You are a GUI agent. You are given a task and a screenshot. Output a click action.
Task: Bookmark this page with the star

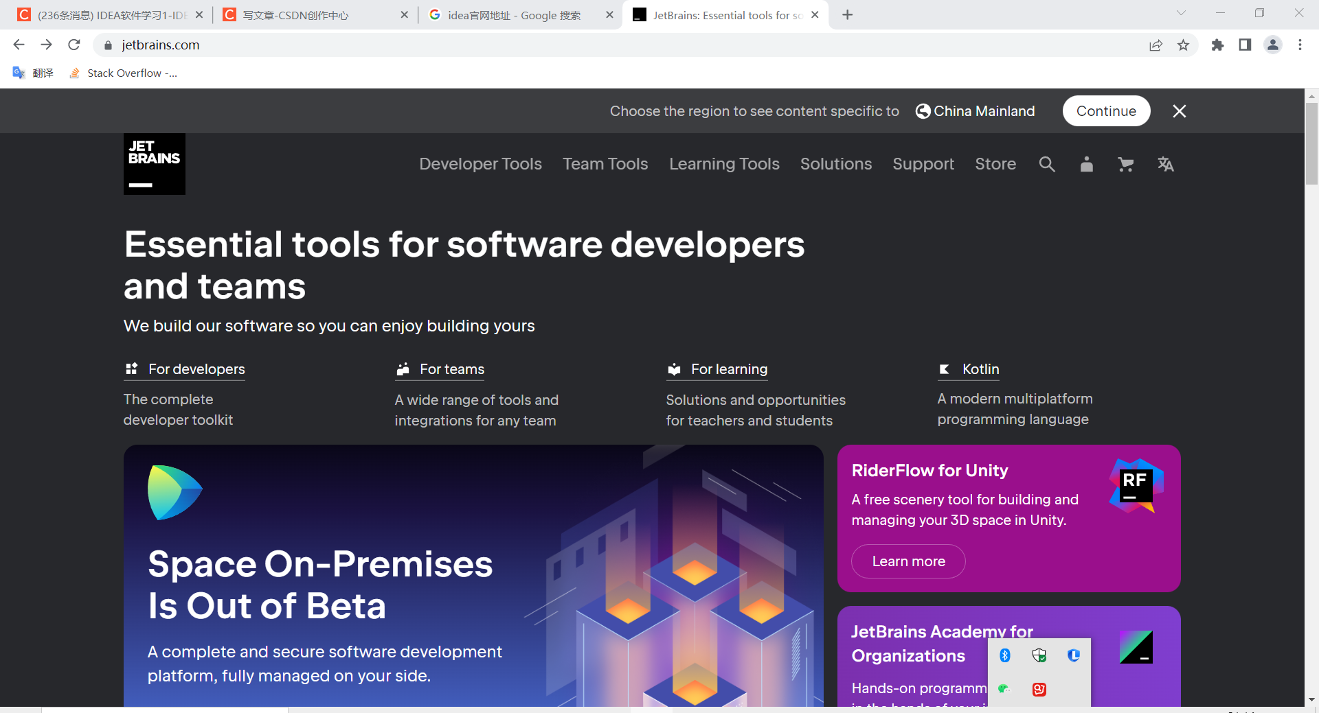pos(1183,45)
